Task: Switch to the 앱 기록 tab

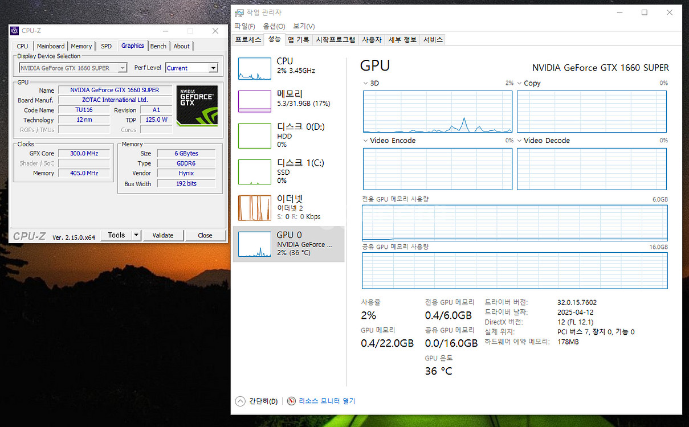Action: coord(299,40)
